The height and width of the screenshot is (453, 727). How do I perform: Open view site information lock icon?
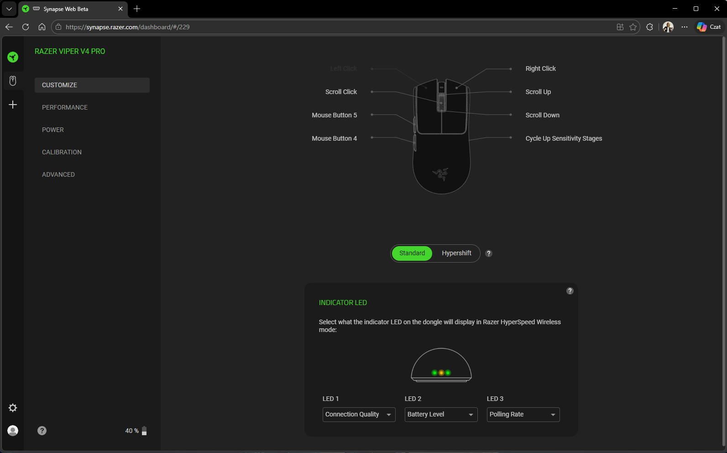point(58,27)
